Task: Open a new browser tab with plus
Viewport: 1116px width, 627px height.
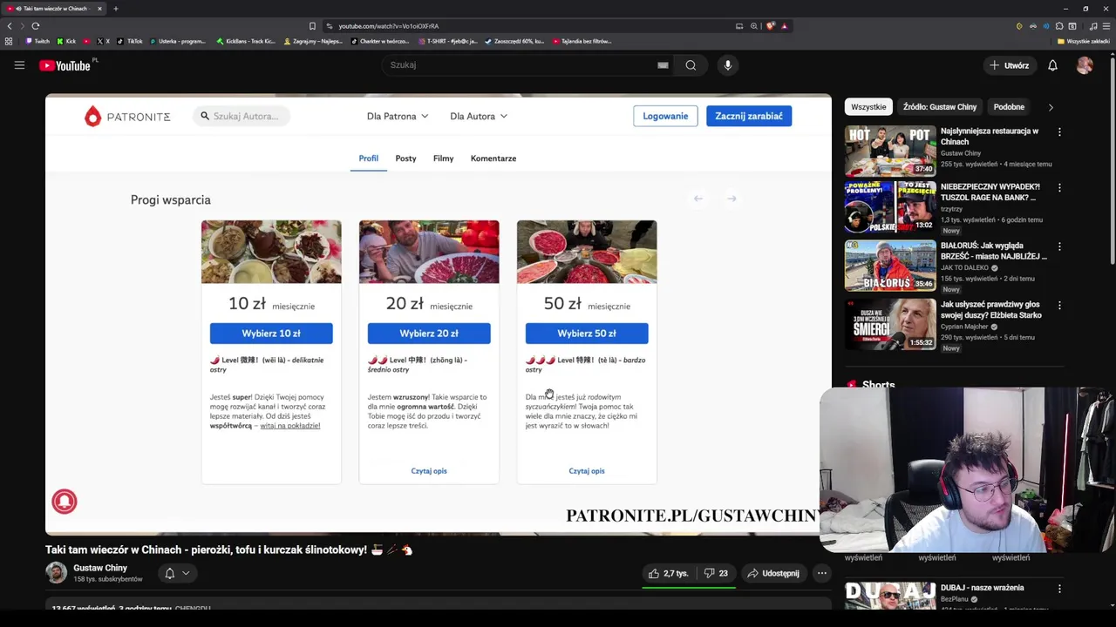Action: tap(115, 9)
